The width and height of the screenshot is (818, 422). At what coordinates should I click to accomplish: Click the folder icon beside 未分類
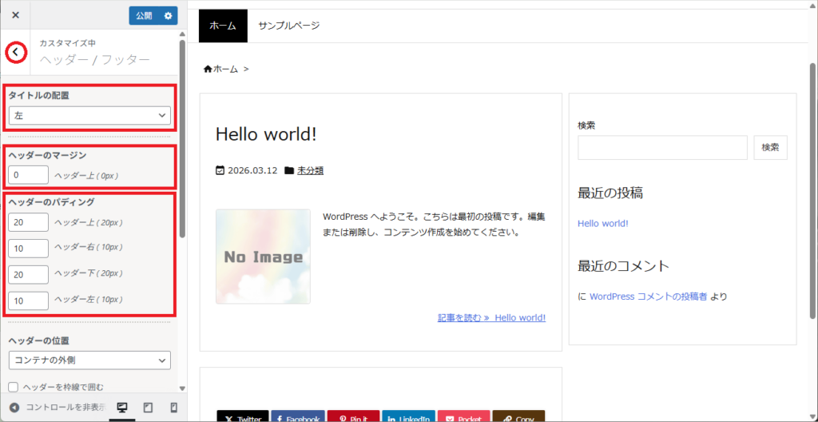pyautogui.click(x=289, y=170)
